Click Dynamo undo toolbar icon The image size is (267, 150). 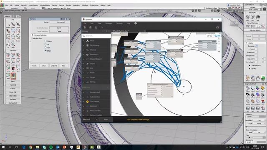click(x=102, y=27)
